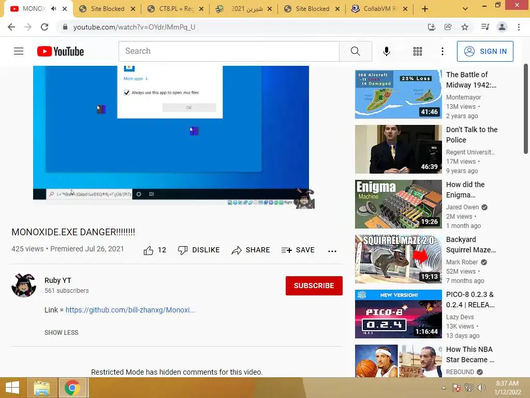Screen dimensions: 530x398
Task: Click the YouTube logo
Action: [x=61, y=51]
